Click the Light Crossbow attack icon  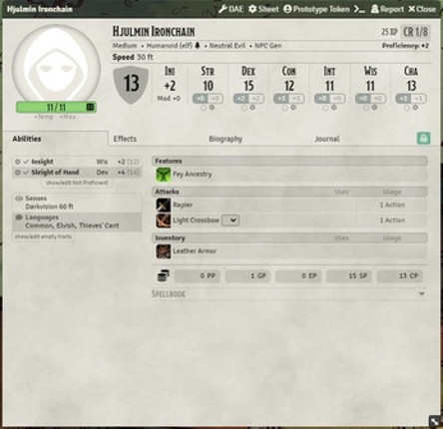[x=164, y=220]
